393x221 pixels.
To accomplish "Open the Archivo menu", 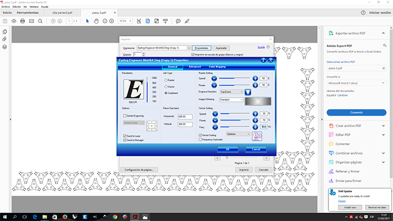I will click(6, 7).
